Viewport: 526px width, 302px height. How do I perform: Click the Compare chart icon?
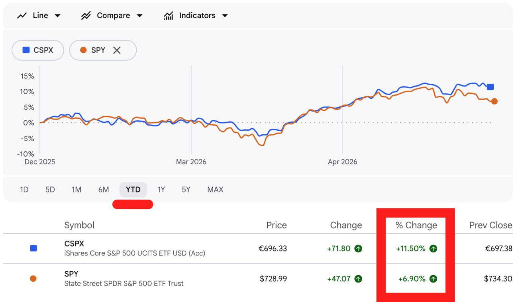pyautogui.click(x=86, y=16)
